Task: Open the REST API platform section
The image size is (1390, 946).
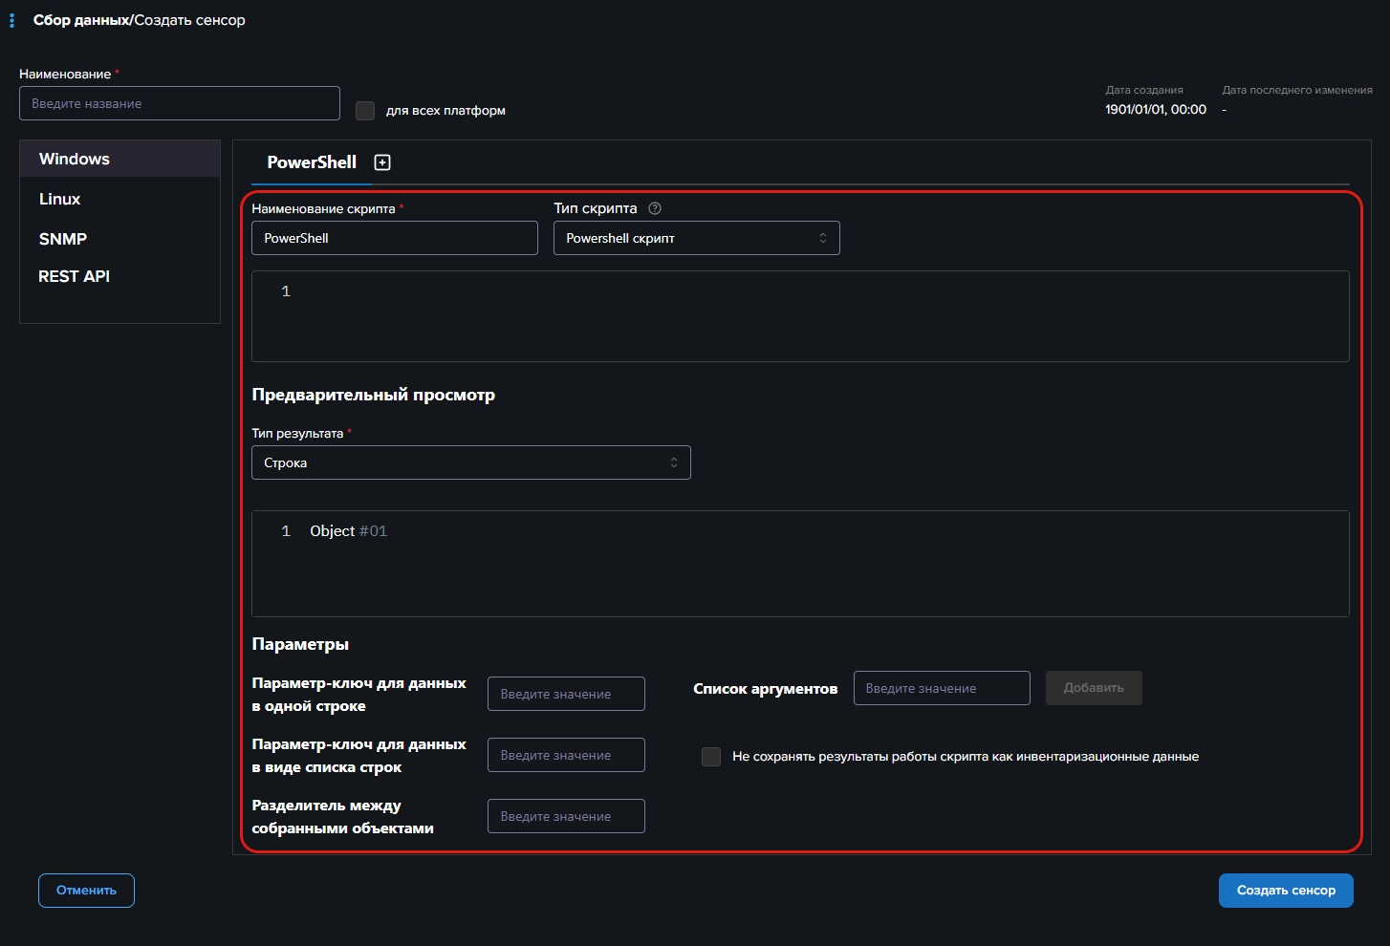Action: (x=75, y=276)
